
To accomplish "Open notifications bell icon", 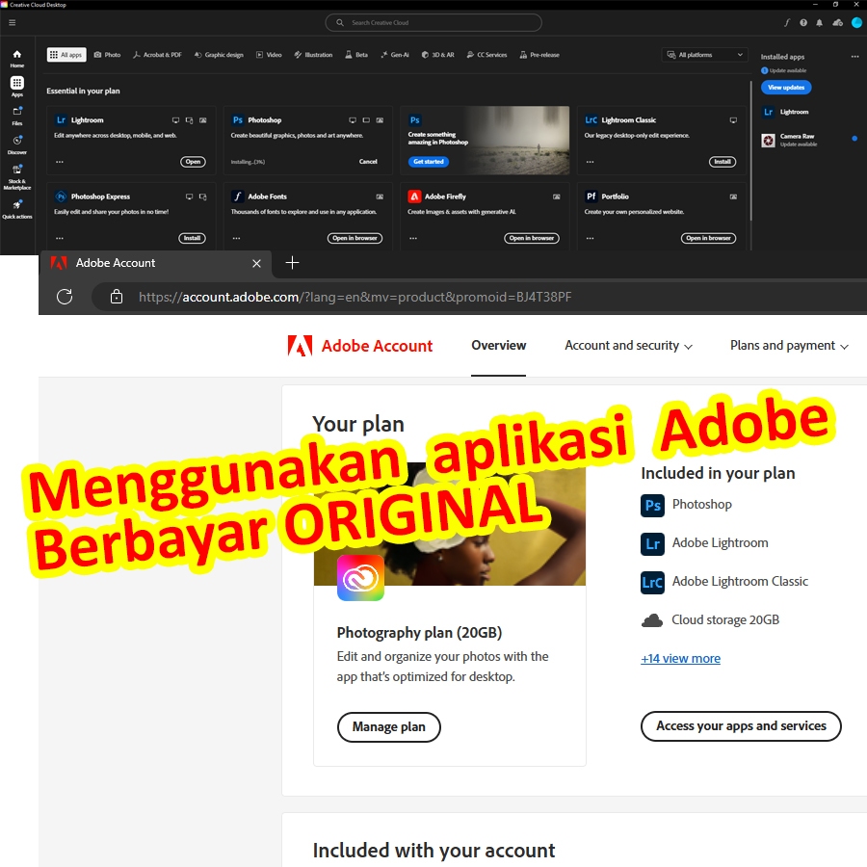I will pyautogui.click(x=820, y=23).
